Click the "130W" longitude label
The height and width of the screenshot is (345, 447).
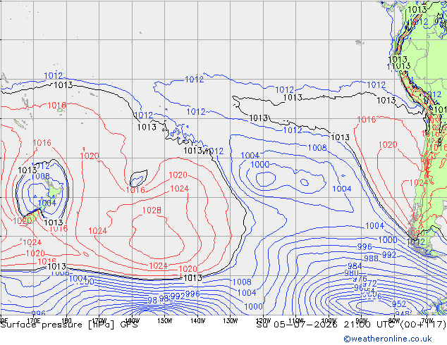pyautogui.click(x=231, y=321)
